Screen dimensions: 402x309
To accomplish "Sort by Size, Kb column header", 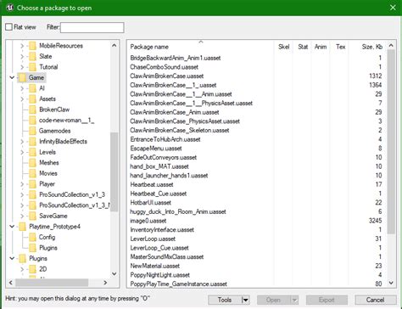I will click(371, 47).
